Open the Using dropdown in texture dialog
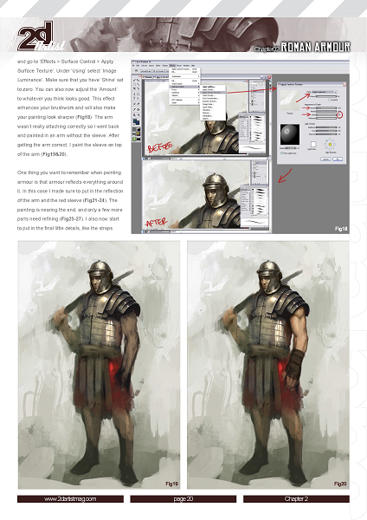The width and height of the screenshot is (367, 520). point(324,92)
